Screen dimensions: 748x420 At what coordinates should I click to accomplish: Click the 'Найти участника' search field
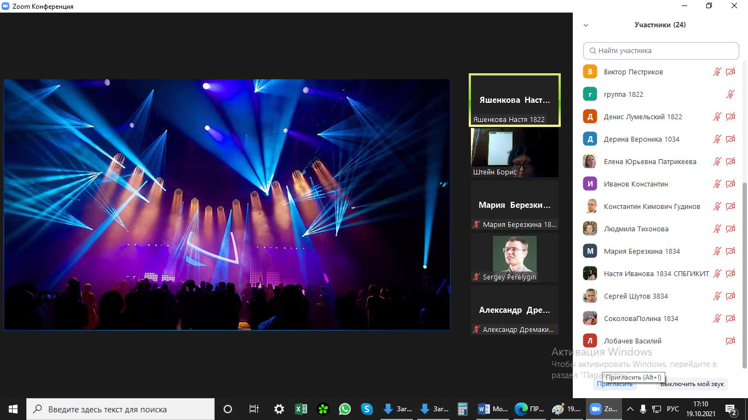[x=661, y=50]
